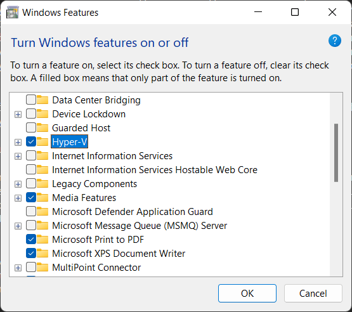Screen dimensions: 352x312
Task: Click the Guarded Host folder icon
Action: (42, 127)
